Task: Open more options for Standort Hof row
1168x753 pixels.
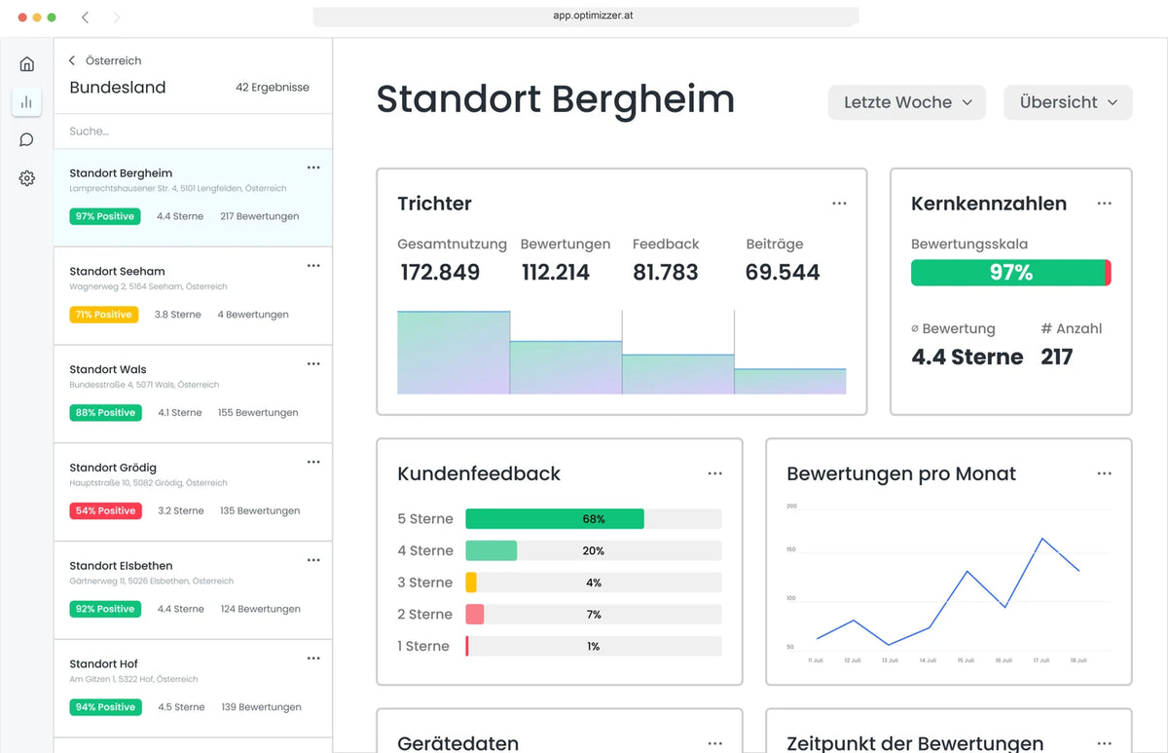Action: coord(313,659)
